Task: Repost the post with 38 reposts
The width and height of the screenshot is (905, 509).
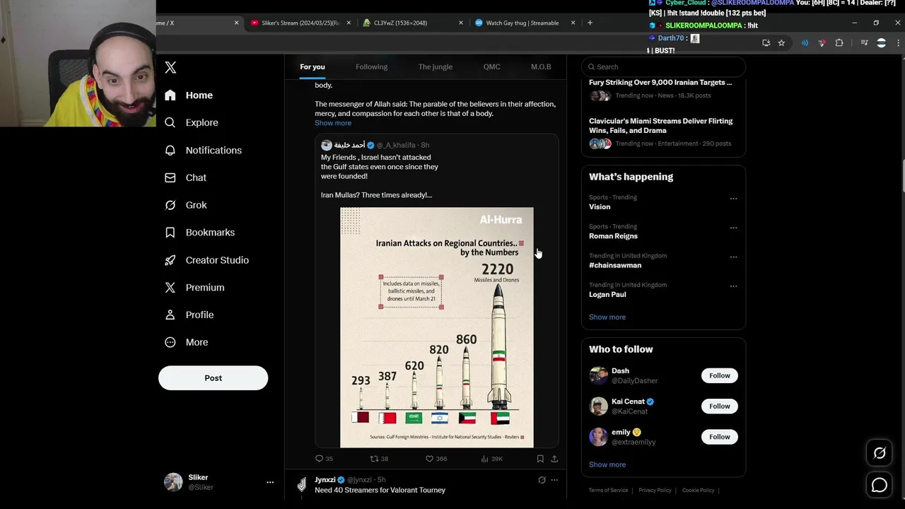Action: click(379, 459)
